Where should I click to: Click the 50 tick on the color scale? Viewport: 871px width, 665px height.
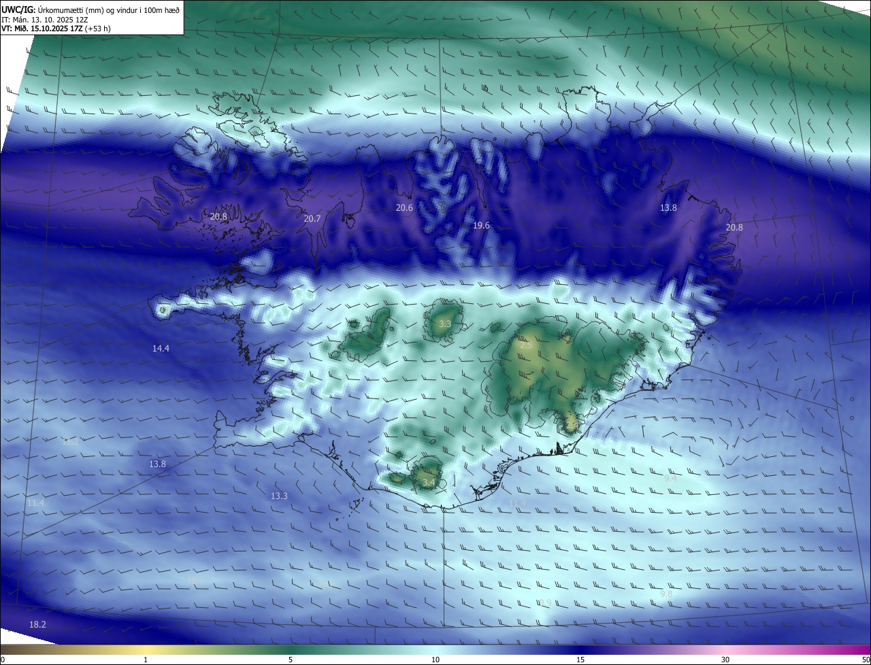click(x=865, y=660)
